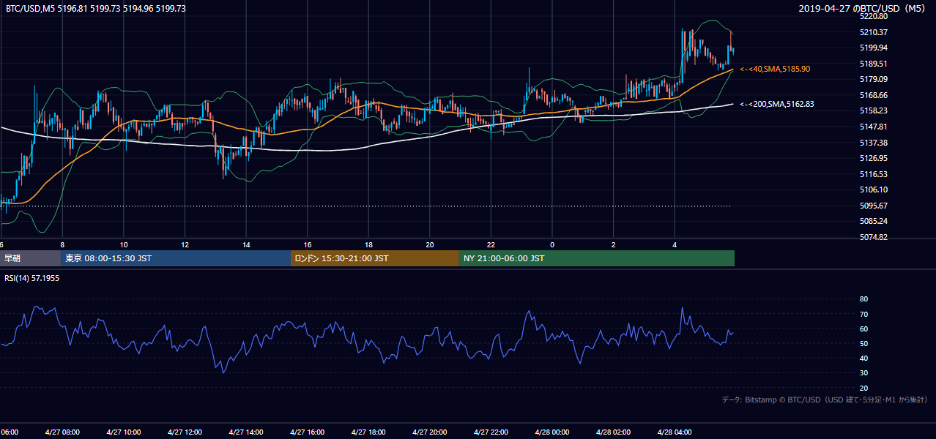Screen dimensions: 936x439
Task: Click RSI axis level 50
Action: 863,343
